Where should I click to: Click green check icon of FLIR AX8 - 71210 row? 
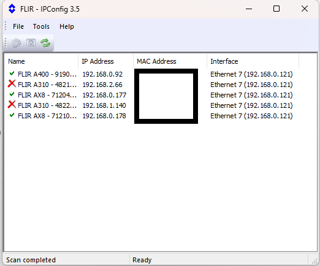12,115
